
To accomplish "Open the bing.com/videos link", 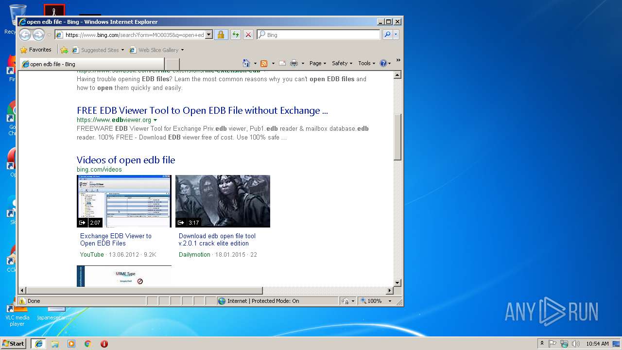I will coord(99,170).
